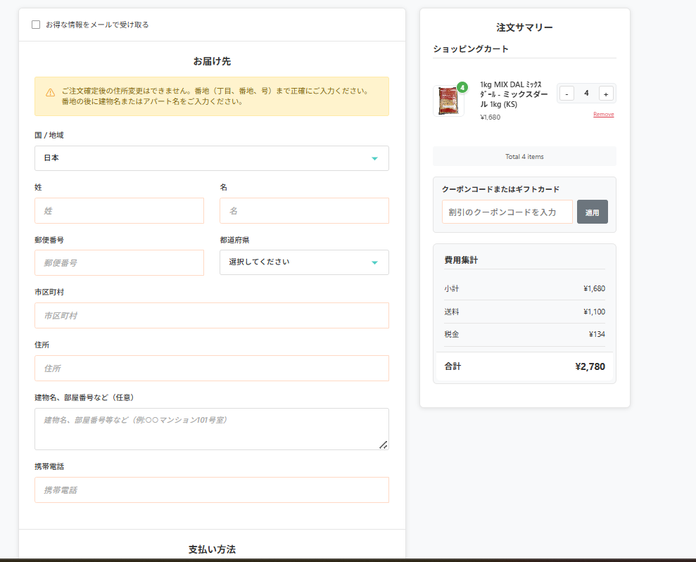Open the 国 / 地域 country selector

point(211,158)
